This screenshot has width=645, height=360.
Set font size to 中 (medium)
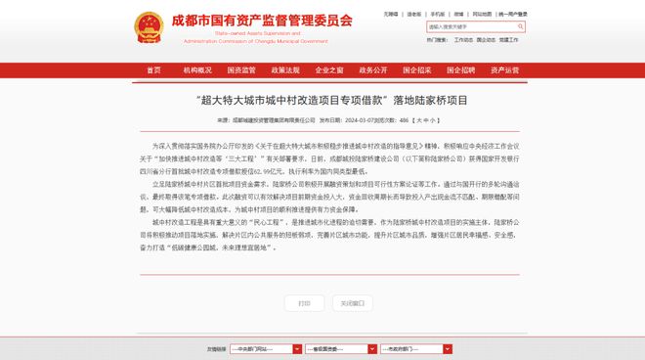pyautogui.click(x=426, y=120)
